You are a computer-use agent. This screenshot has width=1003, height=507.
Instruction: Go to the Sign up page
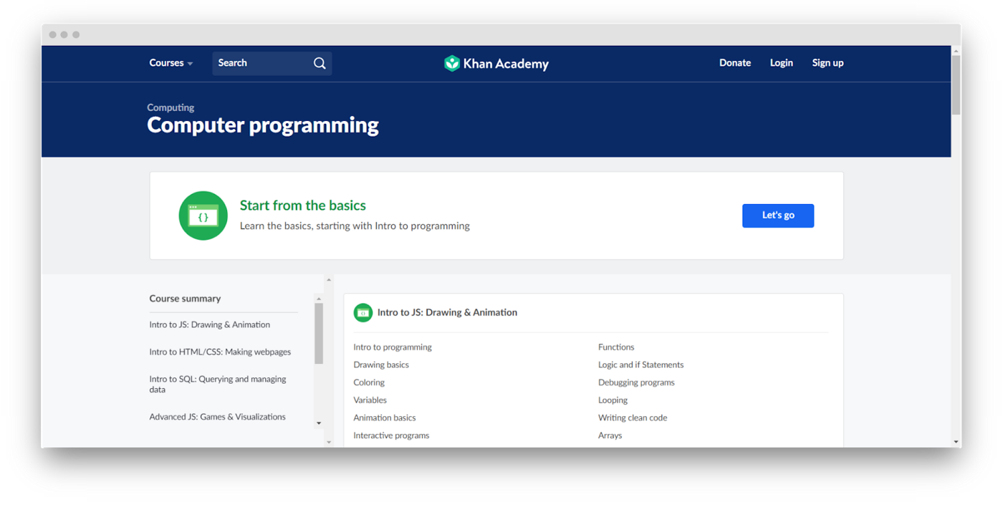[x=827, y=63]
